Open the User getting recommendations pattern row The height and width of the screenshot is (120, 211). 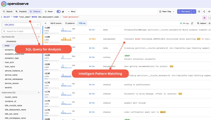point(127,66)
